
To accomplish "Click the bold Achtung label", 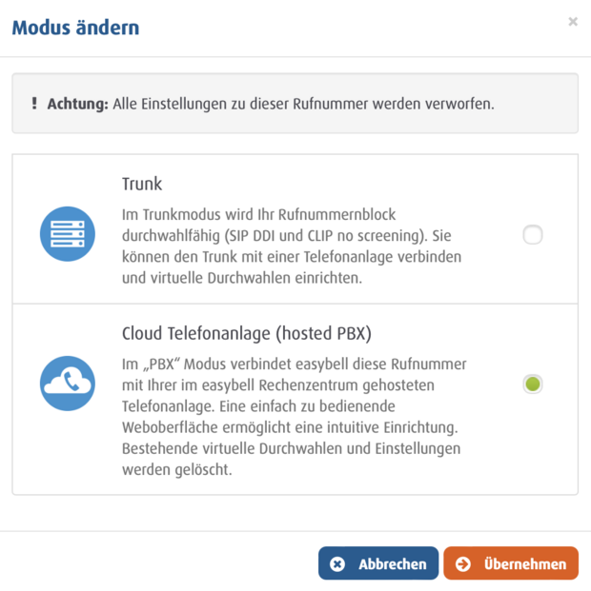I will [77, 103].
